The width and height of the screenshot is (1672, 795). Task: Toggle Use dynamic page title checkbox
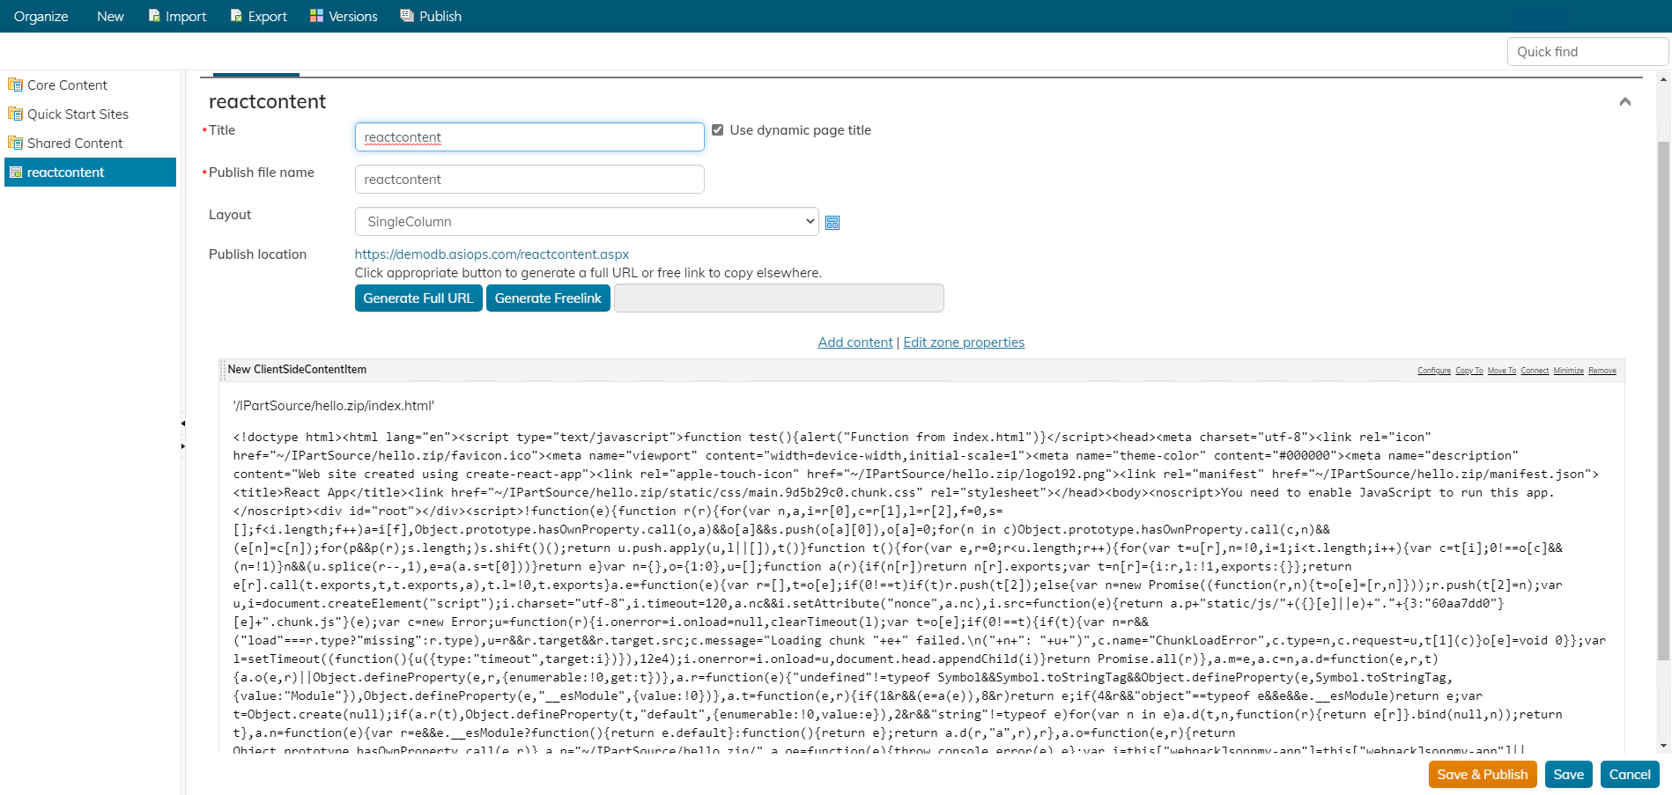click(717, 129)
